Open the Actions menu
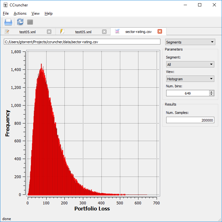Screen dimensions: 222x222 tap(20, 13)
